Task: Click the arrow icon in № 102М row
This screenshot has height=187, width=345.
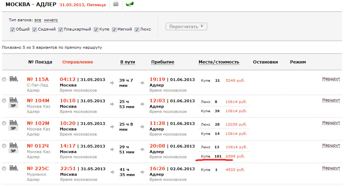Action: coord(112,127)
